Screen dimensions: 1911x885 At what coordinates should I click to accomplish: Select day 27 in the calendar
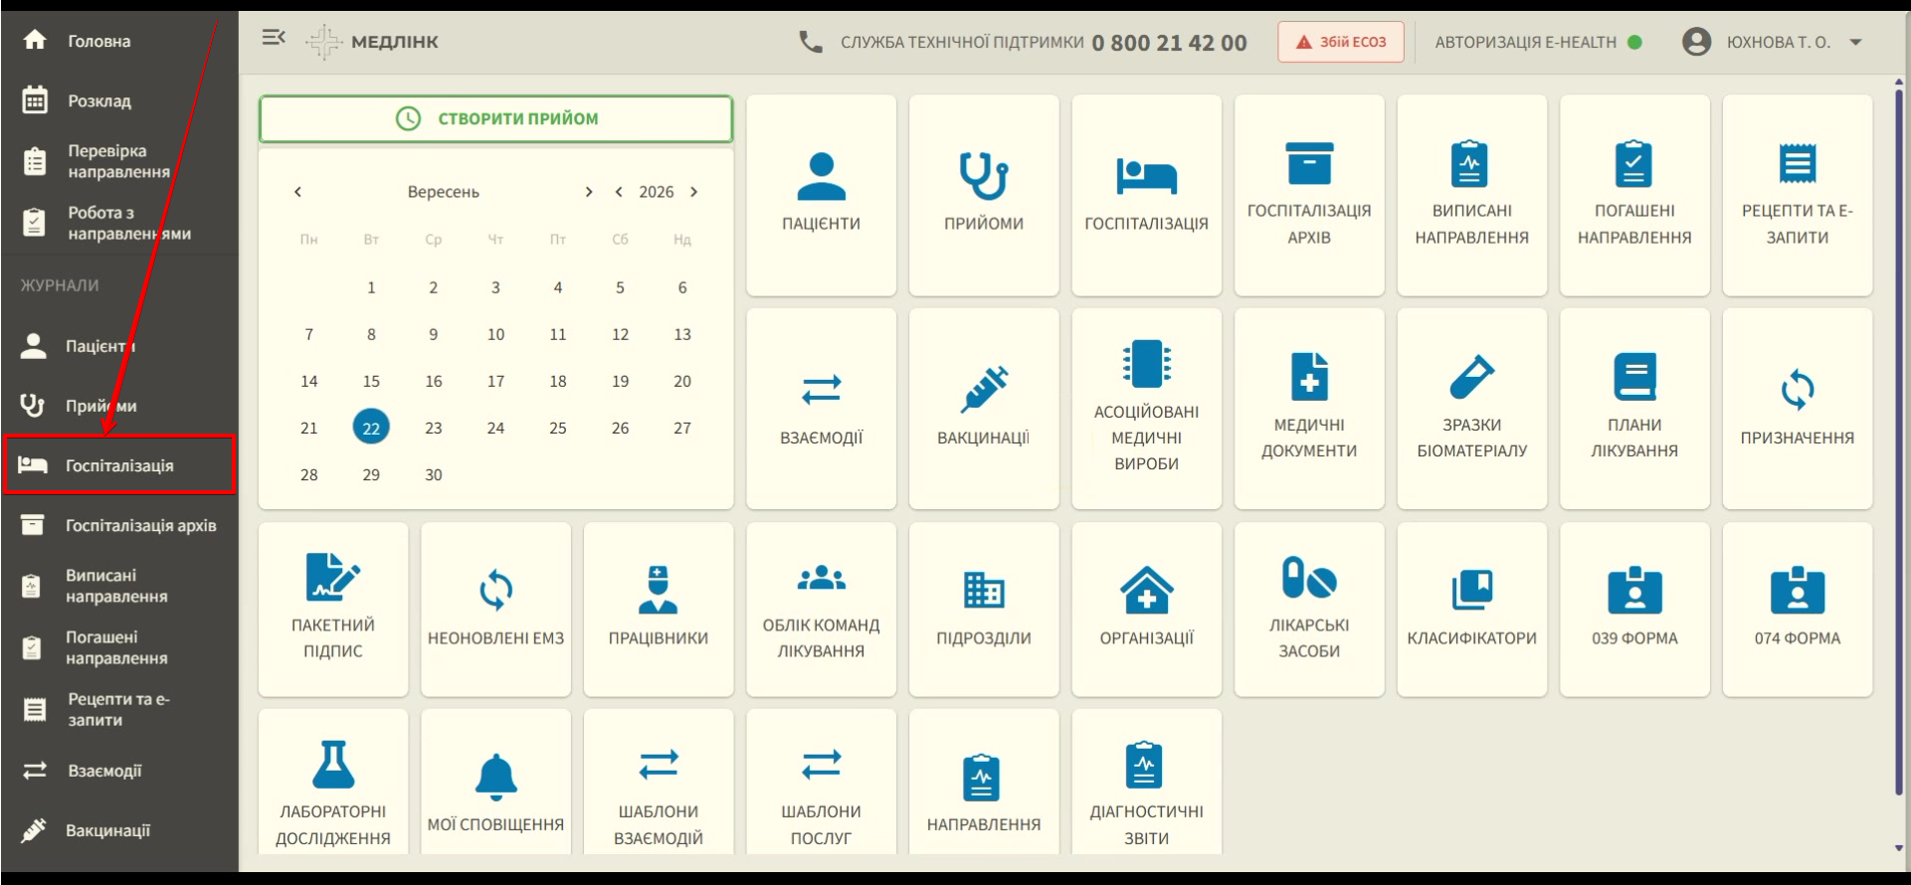682,428
